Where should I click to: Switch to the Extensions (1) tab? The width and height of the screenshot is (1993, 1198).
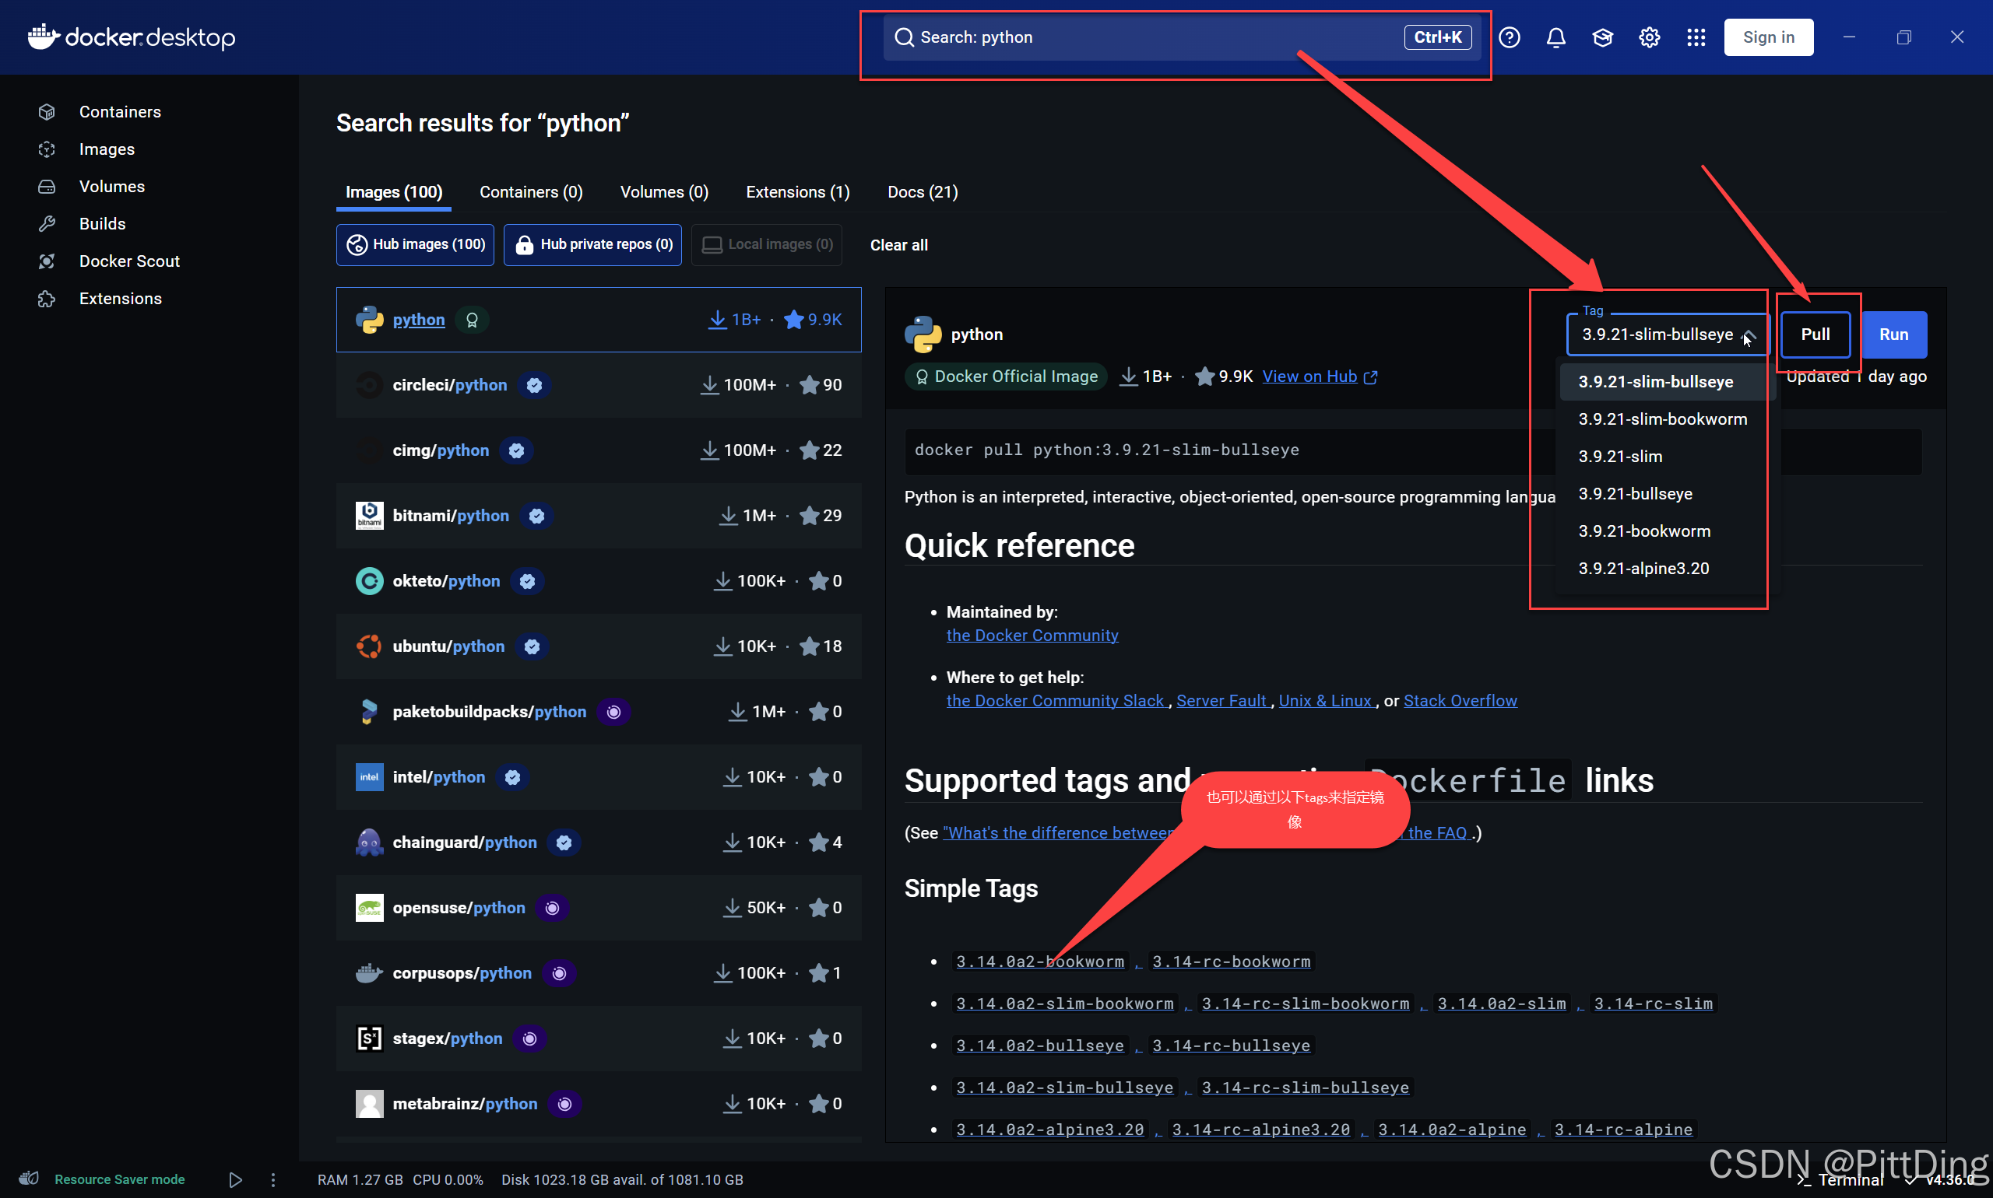(x=796, y=192)
